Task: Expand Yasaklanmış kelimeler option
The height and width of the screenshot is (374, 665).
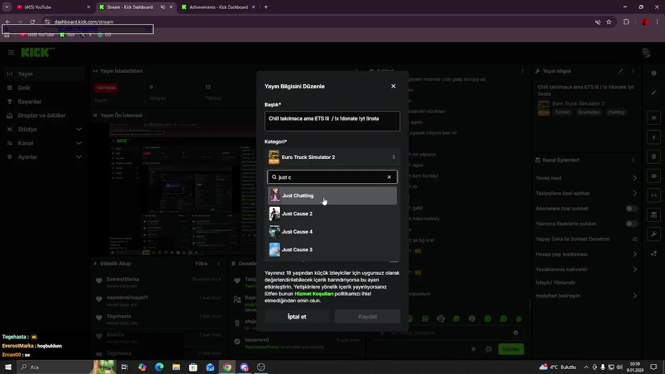Action: click(587, 270)
